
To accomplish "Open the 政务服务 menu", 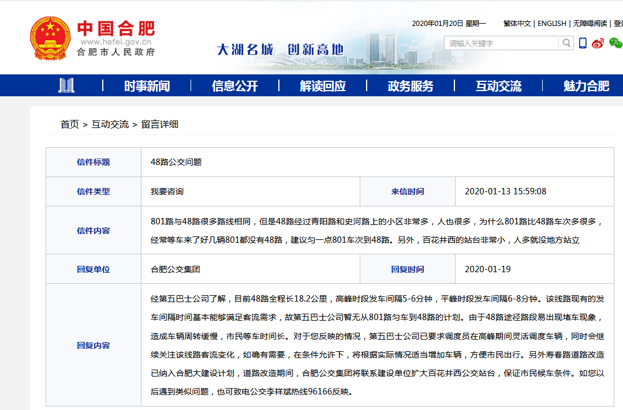I will pyautogui.click(x=411, y=86).
